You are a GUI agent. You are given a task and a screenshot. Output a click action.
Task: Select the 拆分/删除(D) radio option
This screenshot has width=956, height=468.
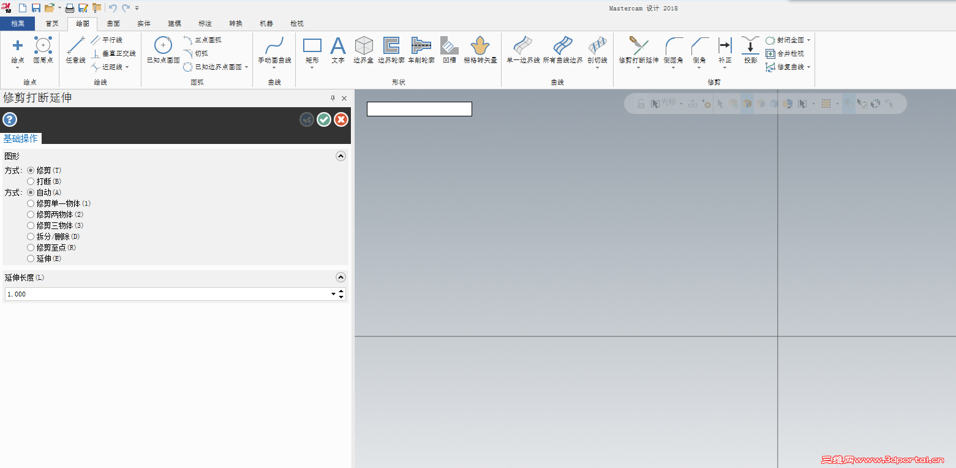(x=31, y=236)
